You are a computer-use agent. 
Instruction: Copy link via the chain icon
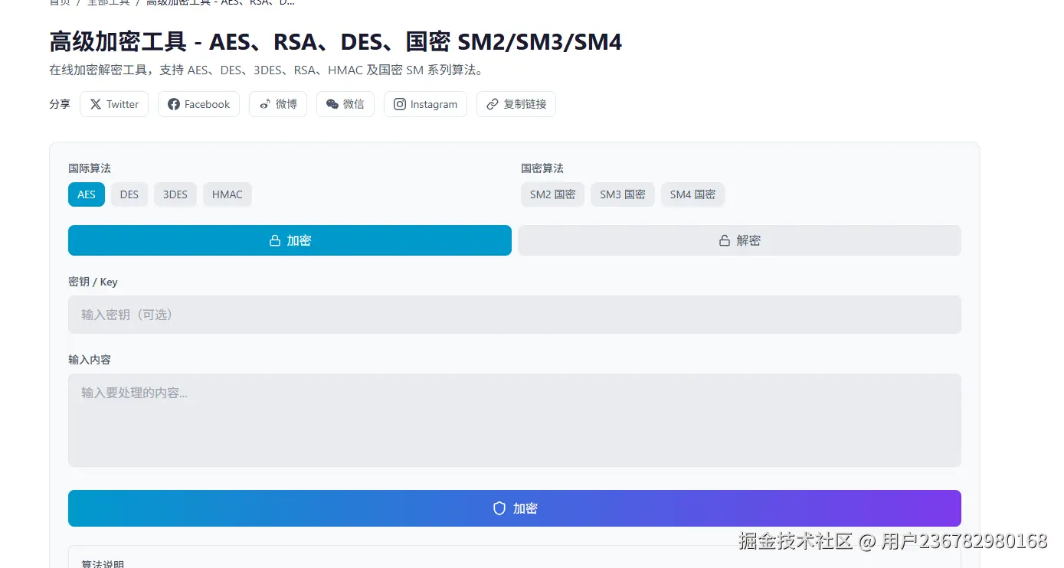(x=493, y=104)
